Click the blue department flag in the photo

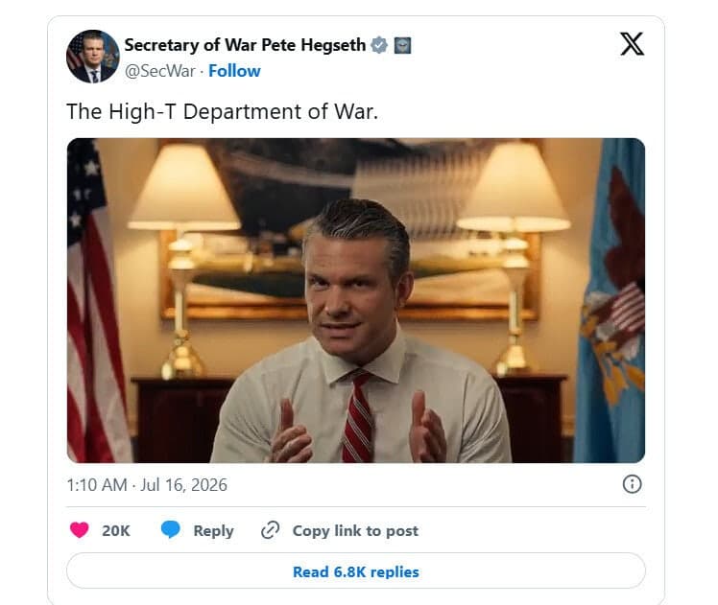tap(610, 302)
